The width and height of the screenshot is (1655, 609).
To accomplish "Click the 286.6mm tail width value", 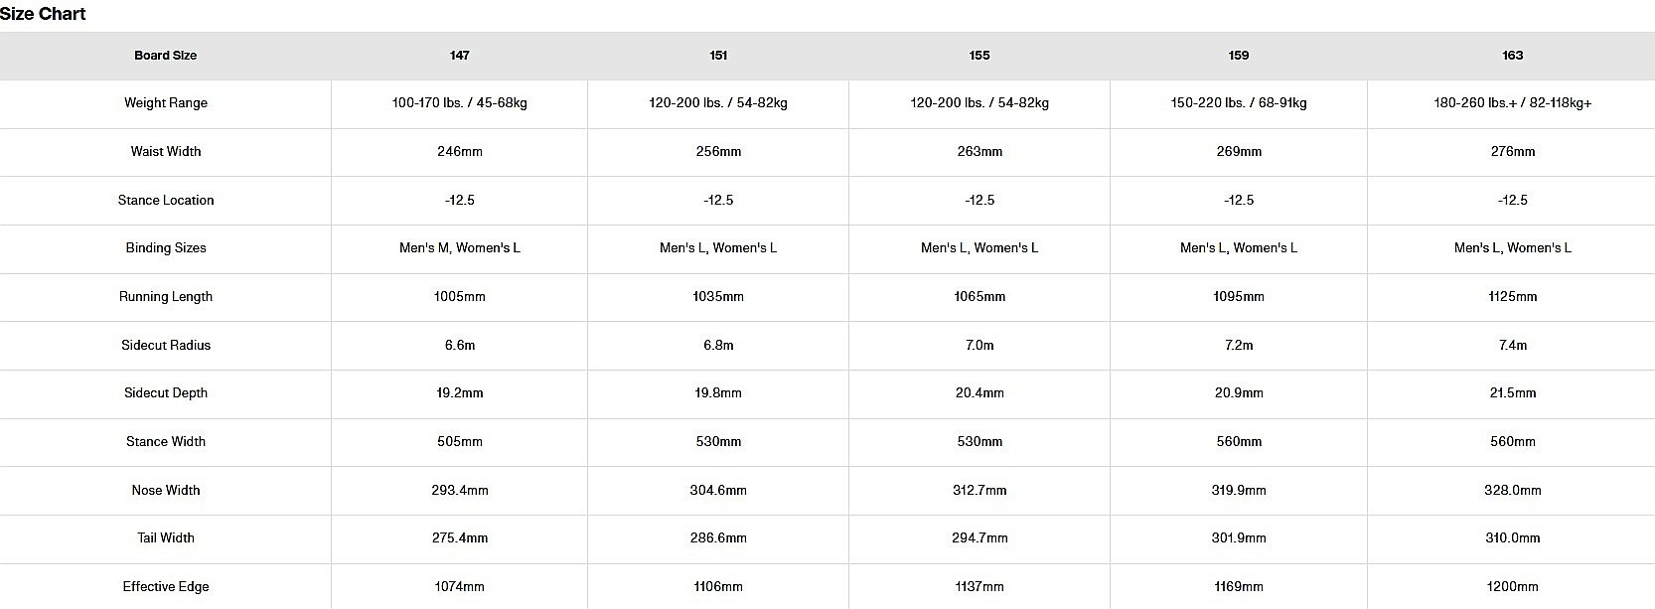I will 718,538.
